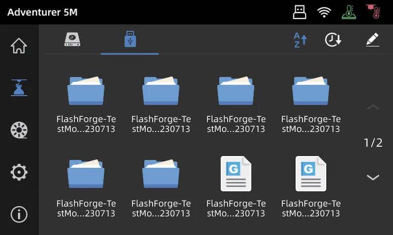
Task: Go to the Home screen icon
Action: click(19, 46)
